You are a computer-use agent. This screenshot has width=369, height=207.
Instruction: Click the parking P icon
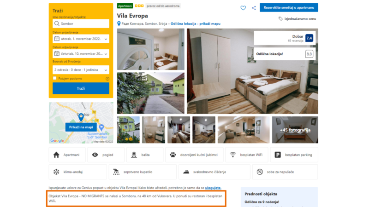pyautogui.click(x=278, y=155)
